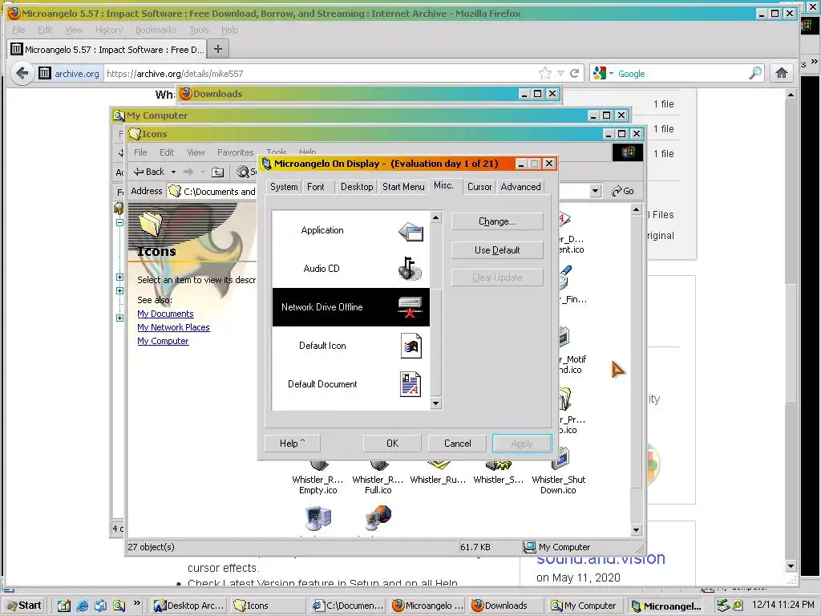Screen dimensions: 821x616
Task: Click Cancel in Microangelo dialog
Action: pos(458,444)
